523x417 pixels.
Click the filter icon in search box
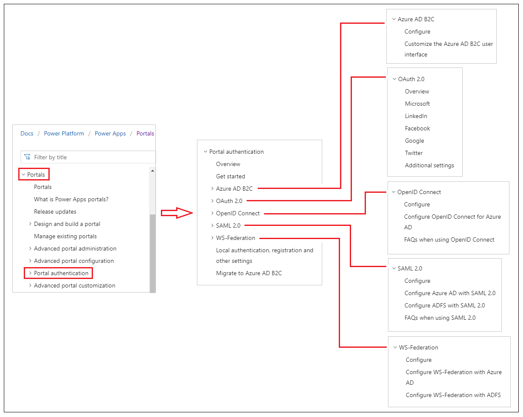coord(28,157)
